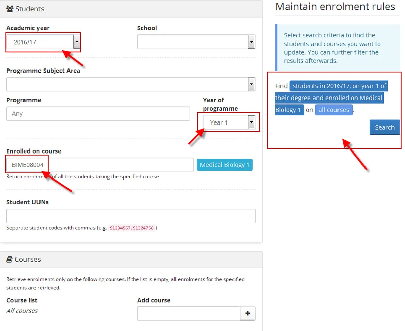Image resolution: width=405 pixels, height=331 pixels.
Task: Select the 'Medical Biology 1' chip in summary
Action: pyautogui.click(x=289, y=110)
